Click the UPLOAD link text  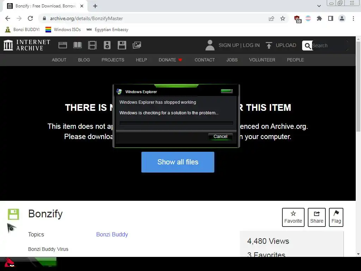(x=286, y=45)
